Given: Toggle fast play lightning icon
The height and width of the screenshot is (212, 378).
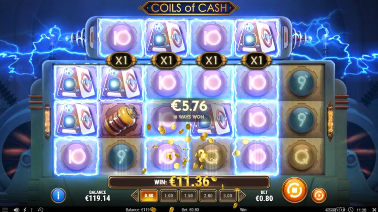Looking at the screenshot, I should (25, 210).
